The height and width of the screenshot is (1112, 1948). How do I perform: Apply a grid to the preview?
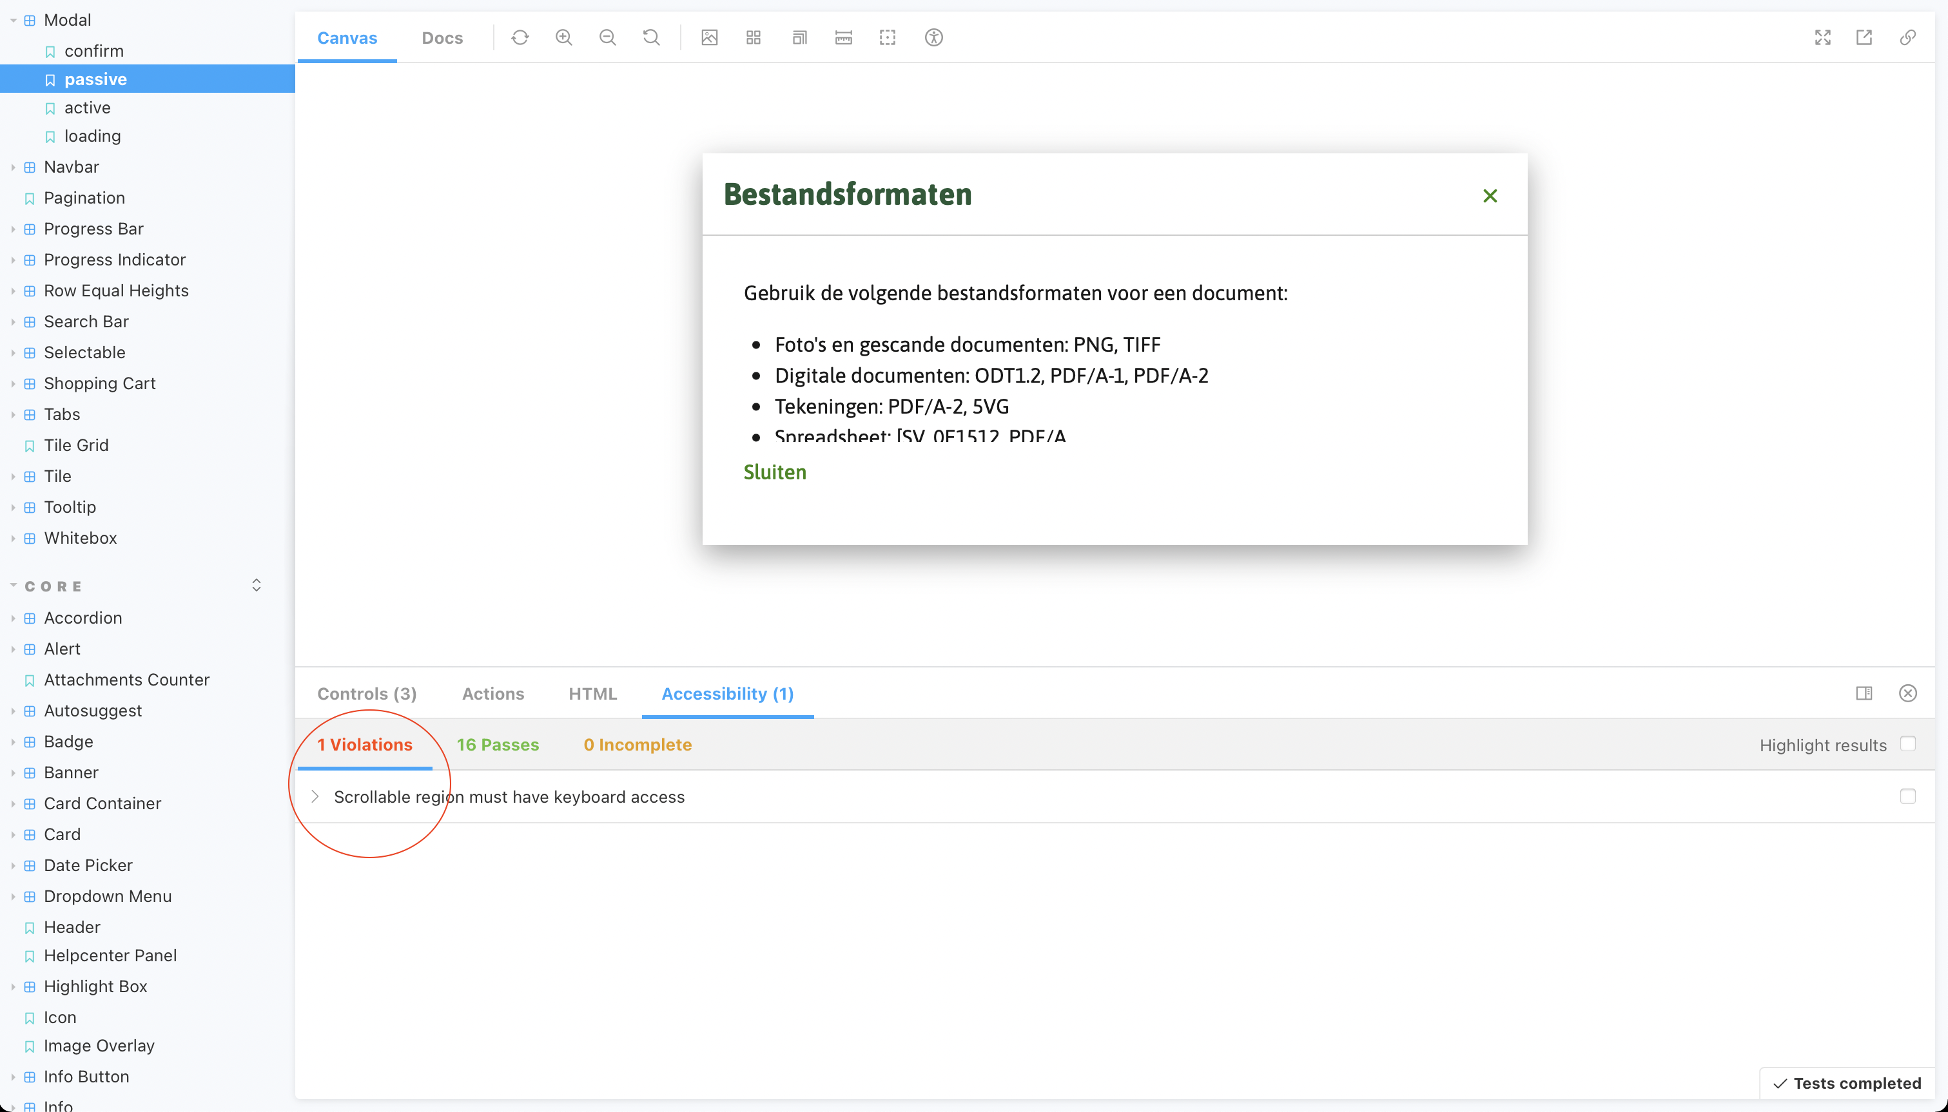pos(752,37)
